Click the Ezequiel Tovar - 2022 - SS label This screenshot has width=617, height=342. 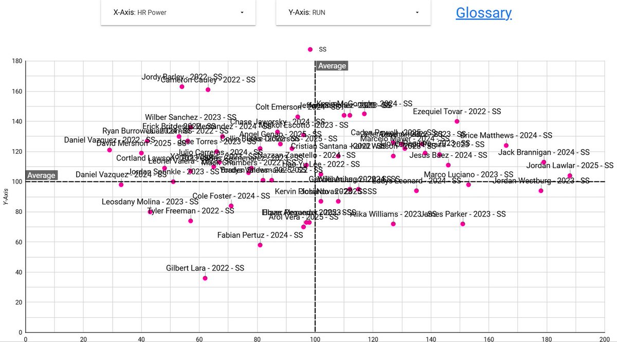tap(457, 111)
